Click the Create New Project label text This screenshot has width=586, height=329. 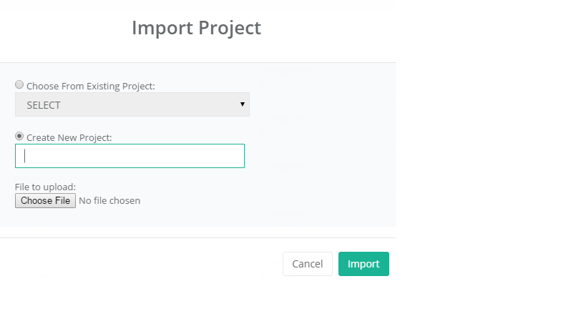(69, 137)
